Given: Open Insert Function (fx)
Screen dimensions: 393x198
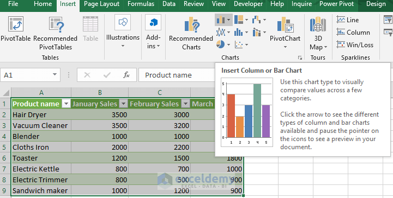Looking at the screenshot, I should click(126, 75).
